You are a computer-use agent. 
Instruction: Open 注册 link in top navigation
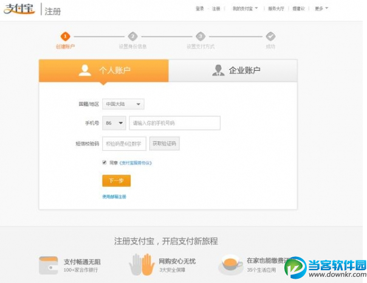click(x=216, y=9)
